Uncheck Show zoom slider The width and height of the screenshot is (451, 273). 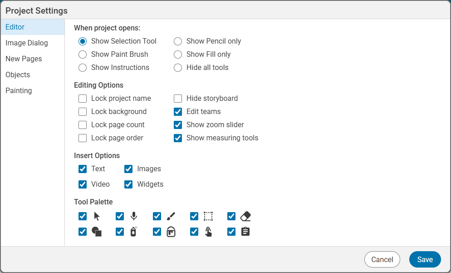pos(177,124)
